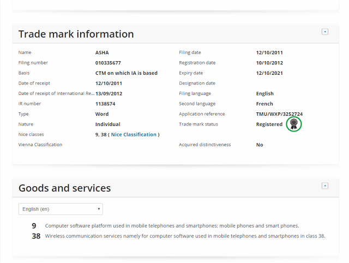Click the registered status ribbon badge icon

[x=294, y=124]
